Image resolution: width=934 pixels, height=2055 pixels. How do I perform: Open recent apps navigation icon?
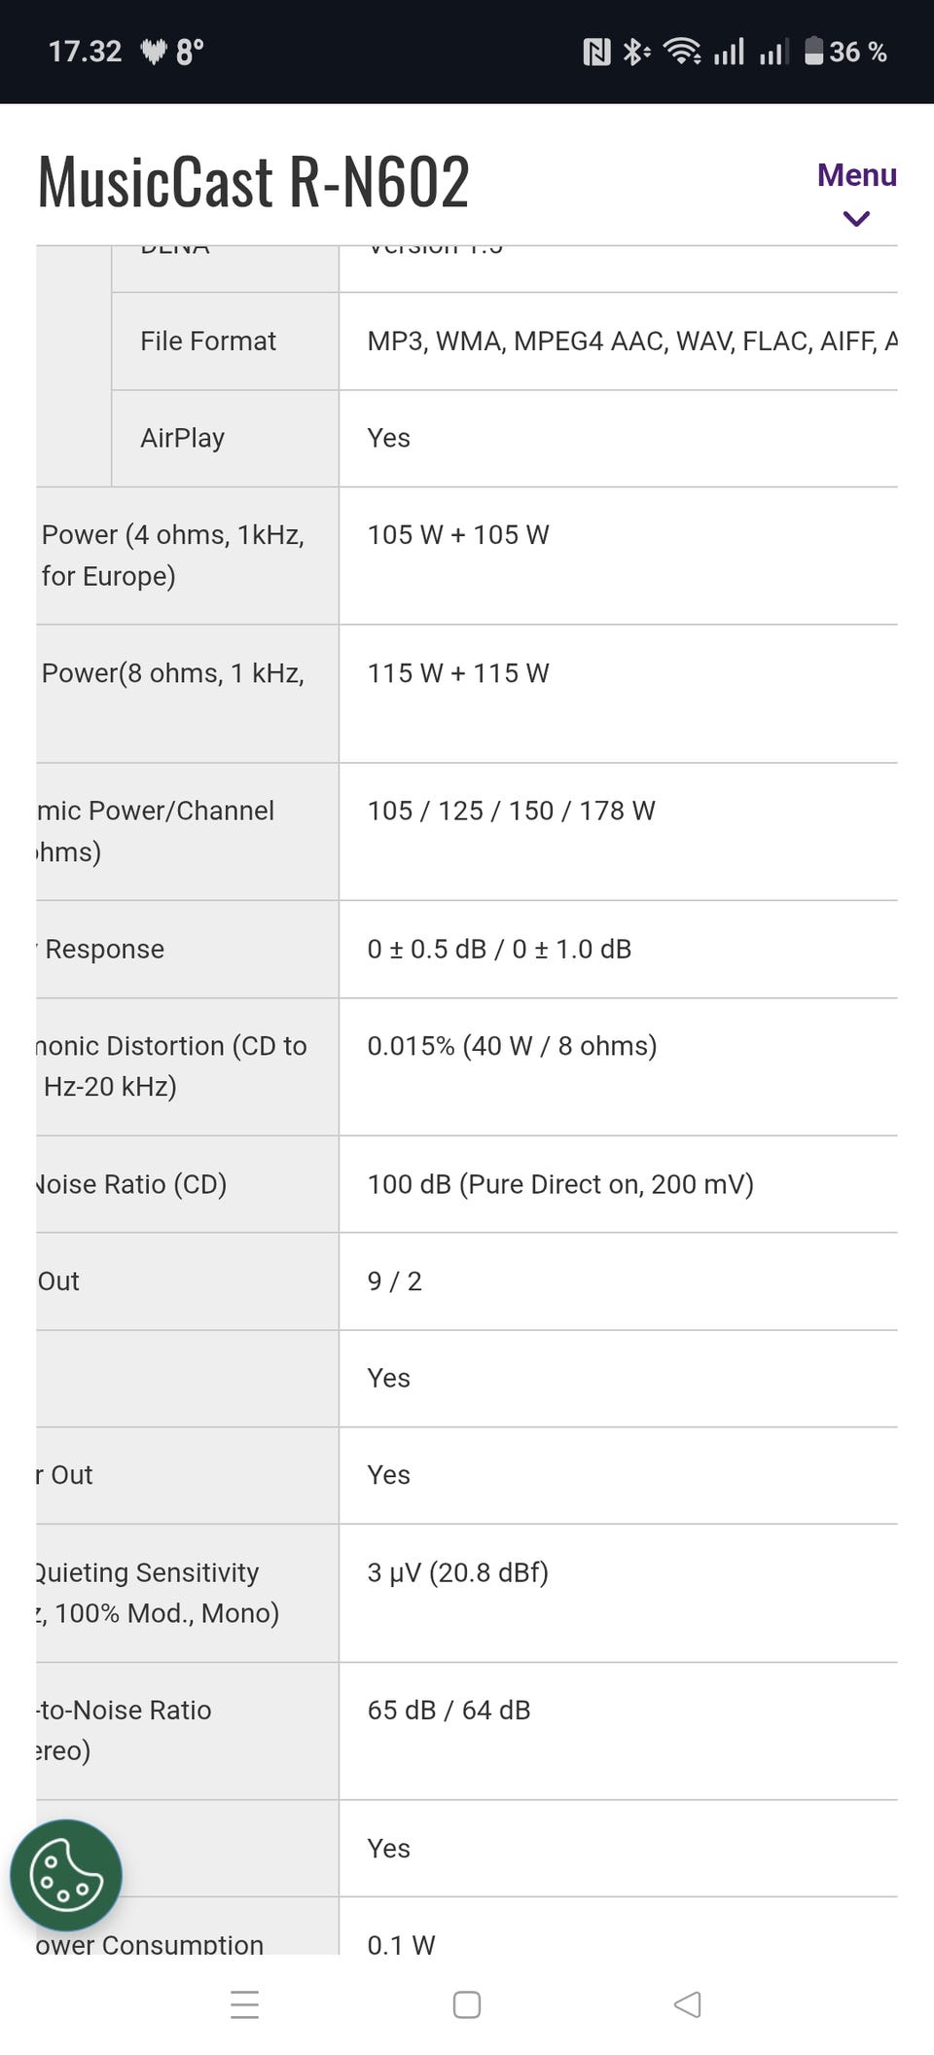(x=245, y=2004)
